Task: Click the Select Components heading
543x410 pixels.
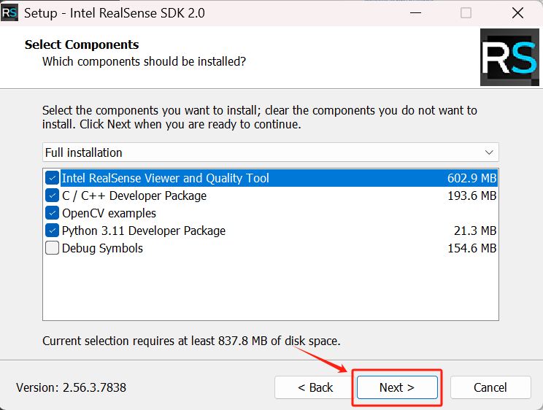Action: (x=82, y=45)
